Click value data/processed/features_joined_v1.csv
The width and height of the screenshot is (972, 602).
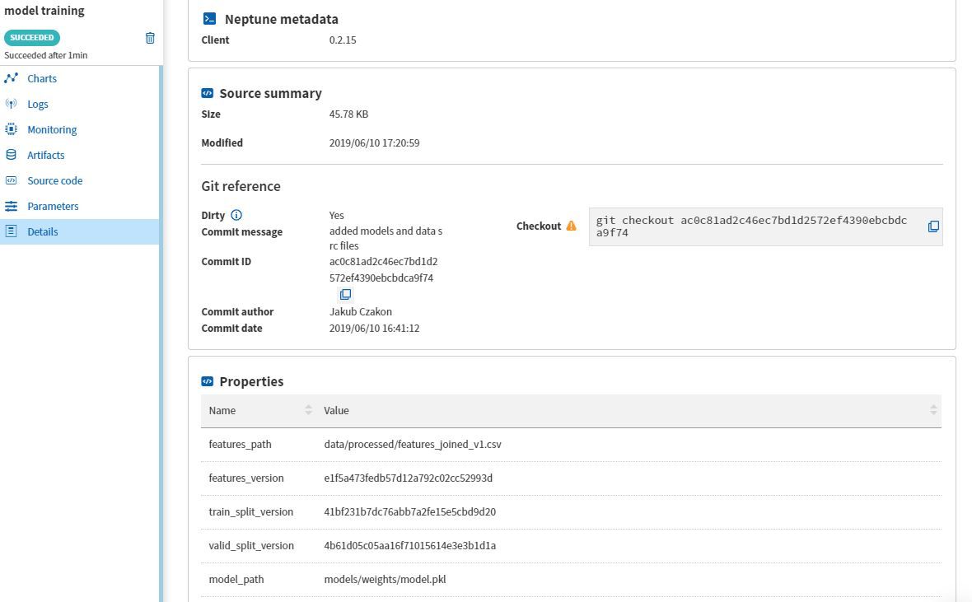(x=413, y=444)
